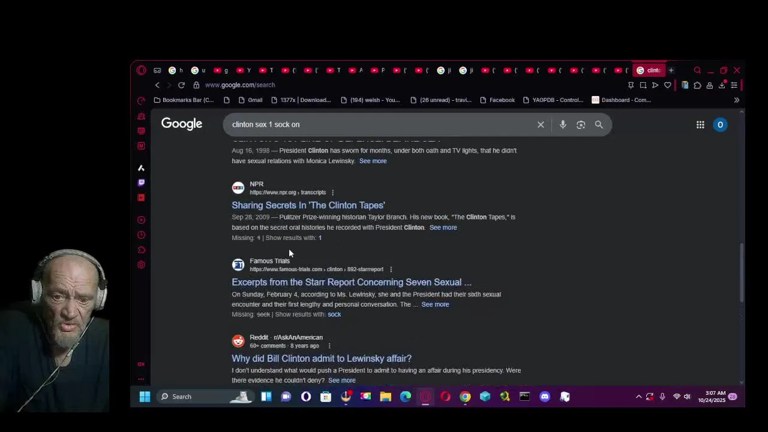The width and height of the screenshot is (768, 432).
Task: Open the Opera toolbar heart bookmark icon
Action: pos(667,85)
